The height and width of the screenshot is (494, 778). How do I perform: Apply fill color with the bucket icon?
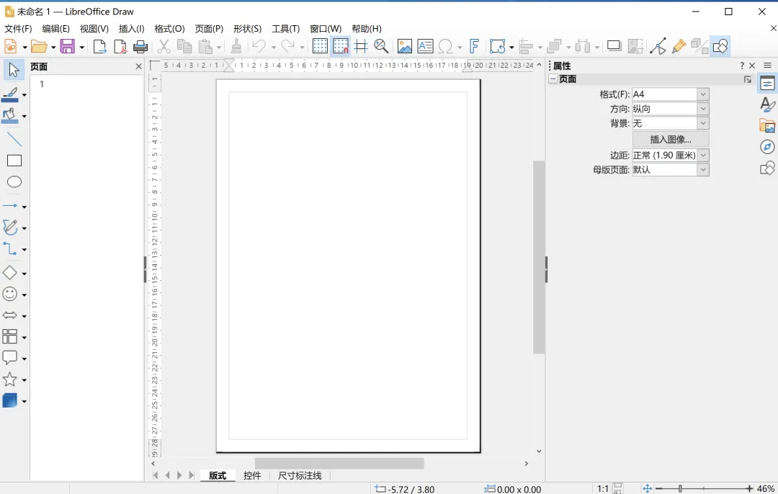[10, 117]
